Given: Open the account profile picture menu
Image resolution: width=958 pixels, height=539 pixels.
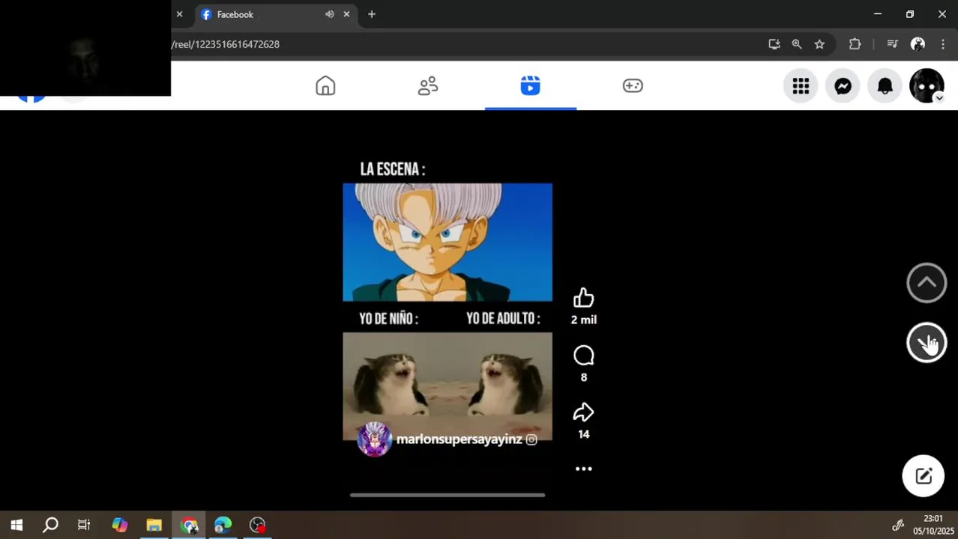Looking at the screenshot, I should [927, 86].
